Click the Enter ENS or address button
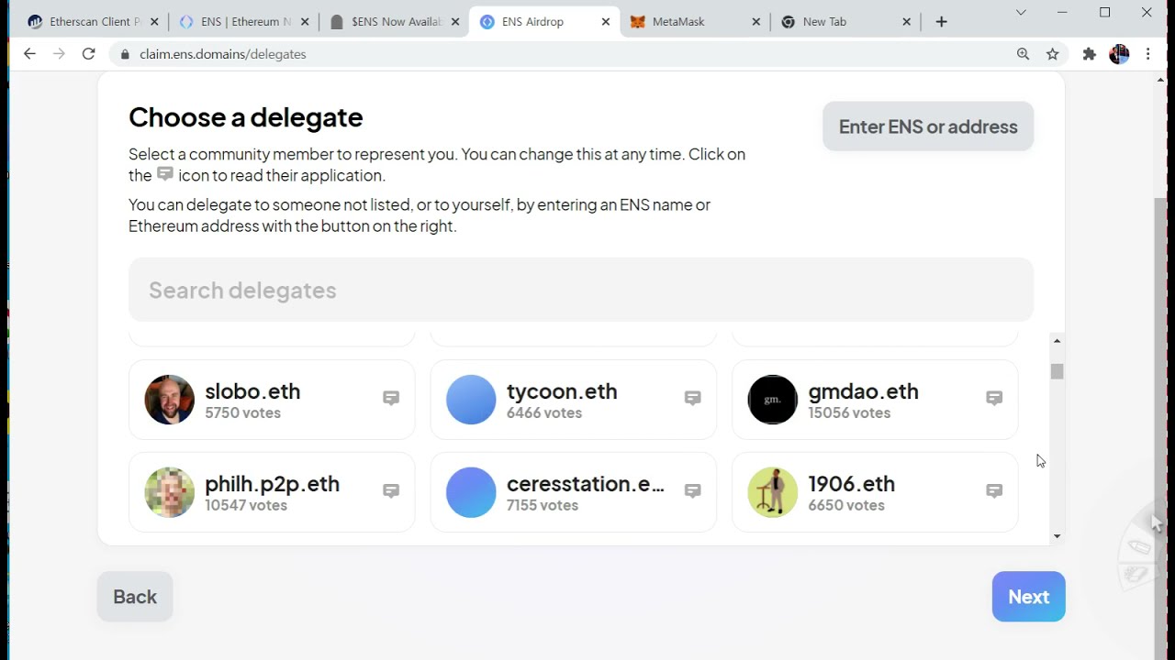Viewport: 1175px width, 660px height. pyautogui.click(x=927, y=126)
